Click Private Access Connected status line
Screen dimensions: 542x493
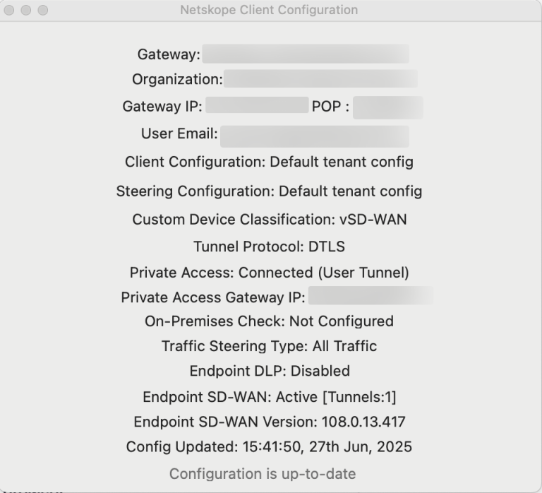pos(269,272)
